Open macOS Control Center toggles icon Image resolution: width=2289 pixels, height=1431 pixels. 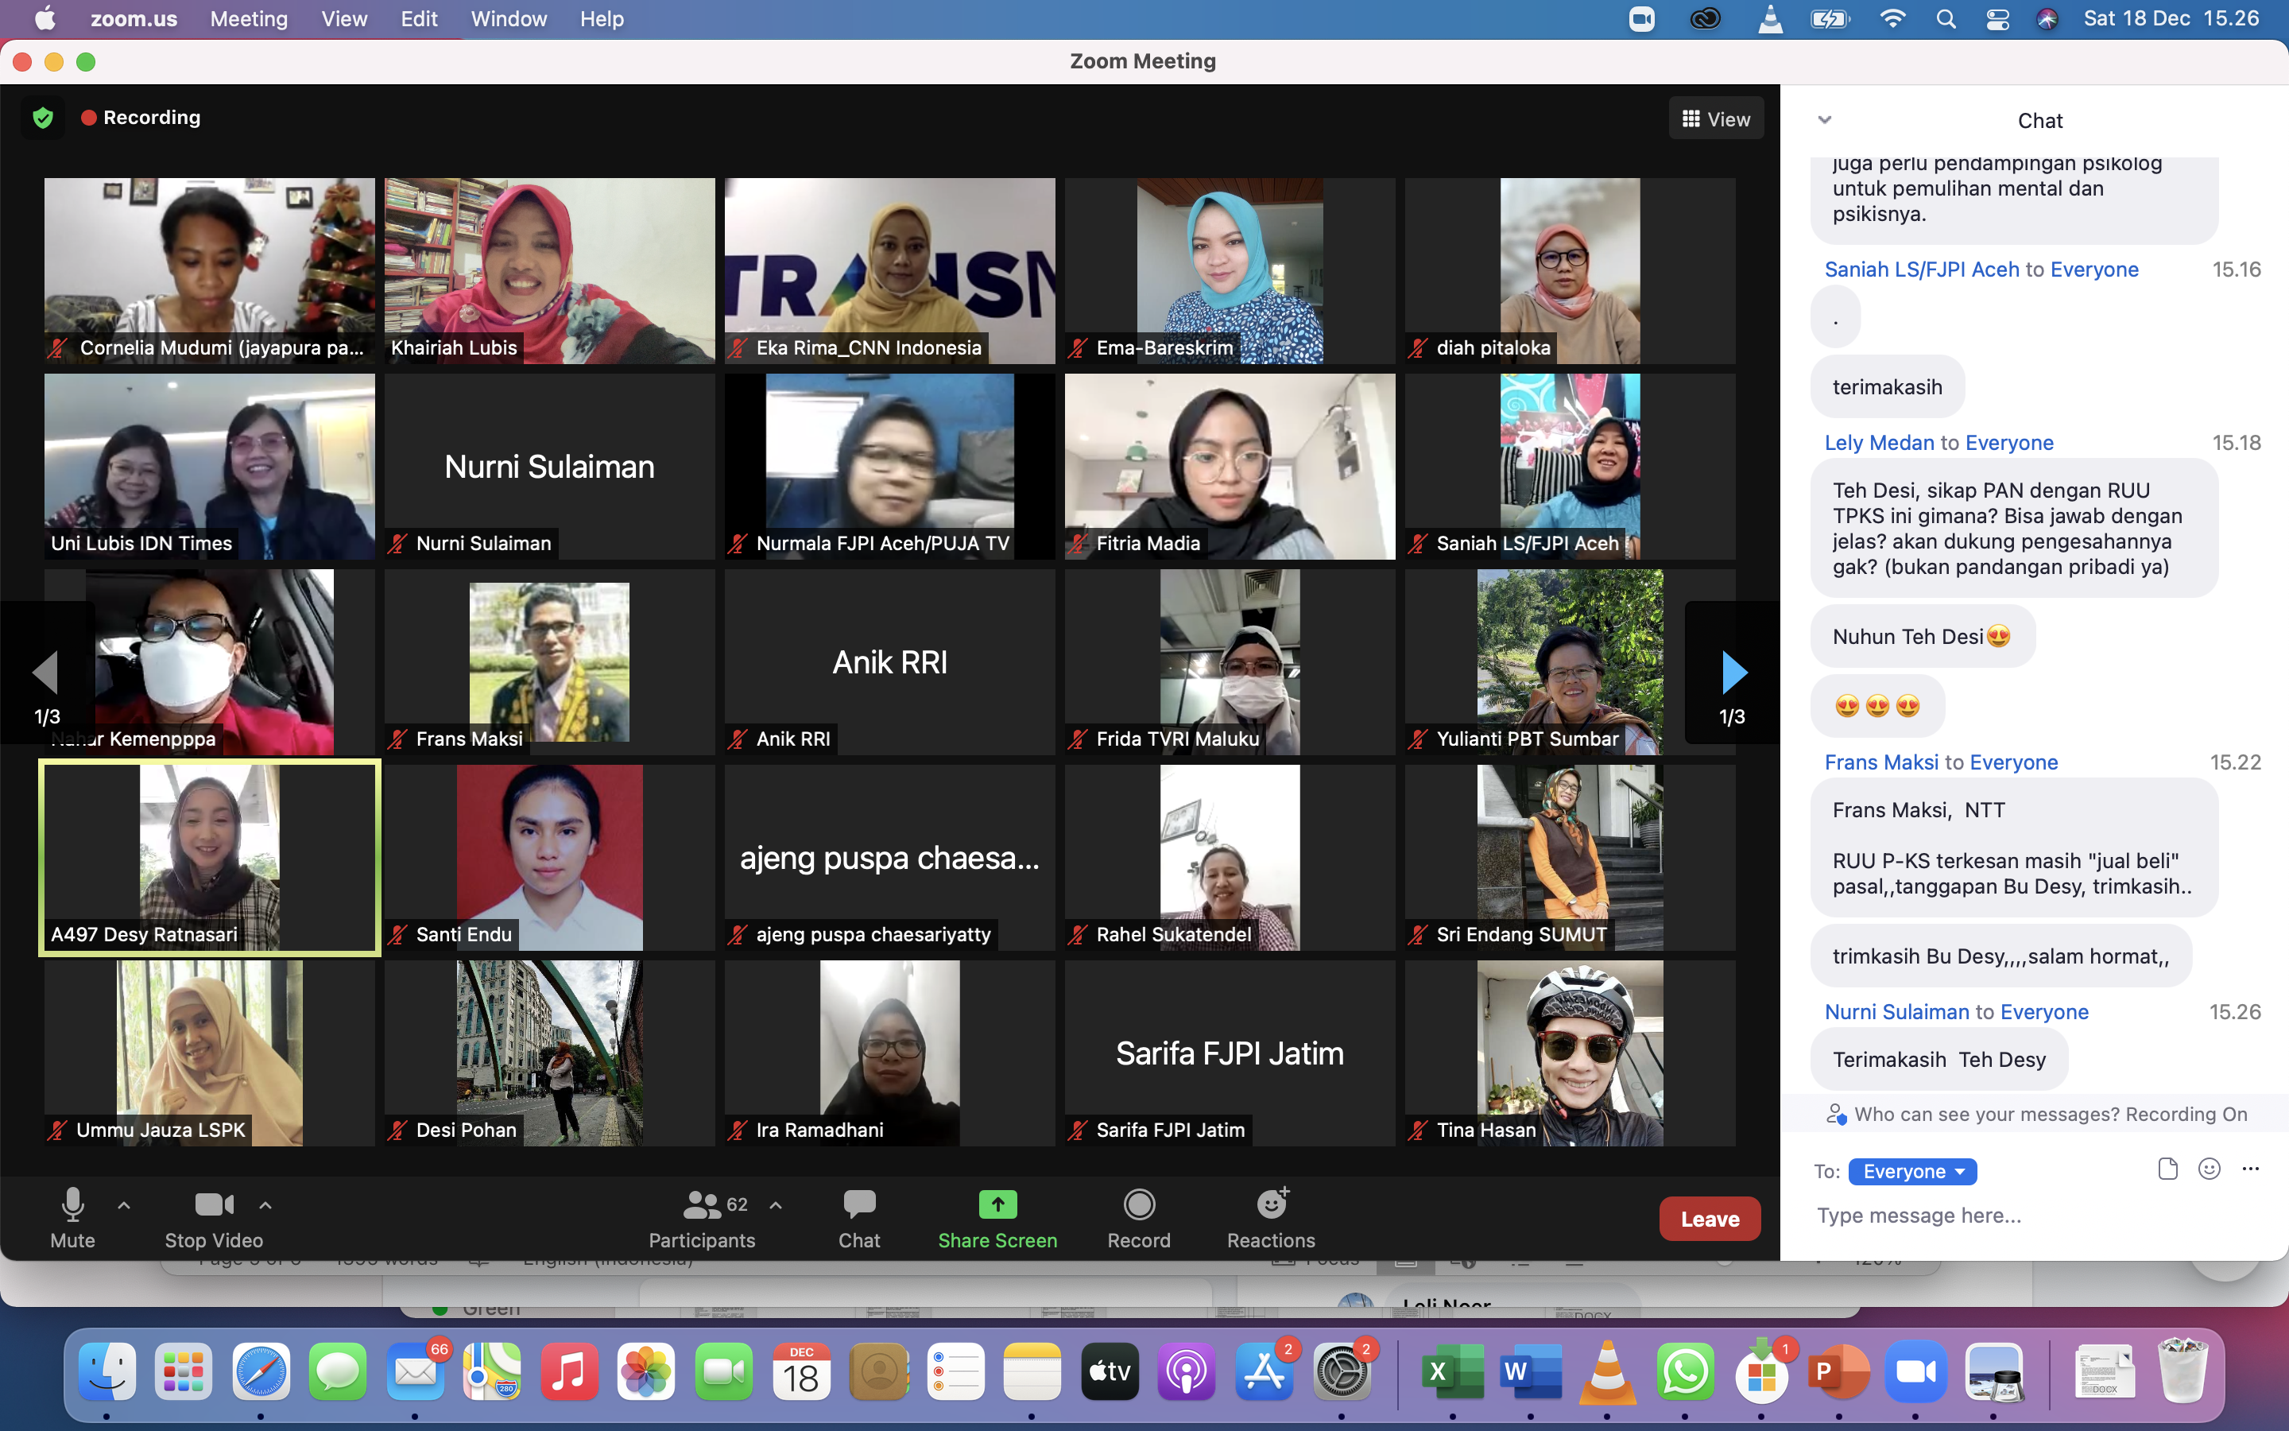click(1997, 19)
